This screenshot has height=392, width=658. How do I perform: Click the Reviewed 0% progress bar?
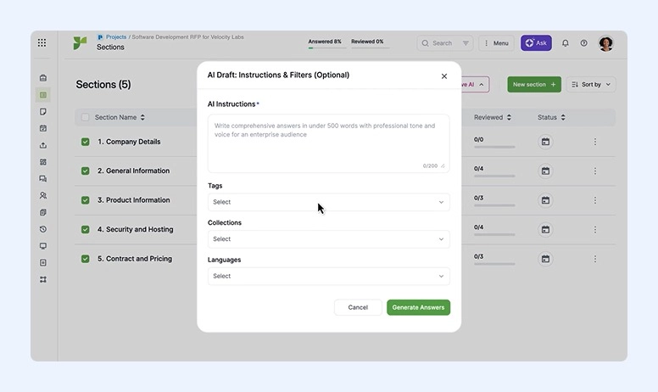tap(370, 48)
